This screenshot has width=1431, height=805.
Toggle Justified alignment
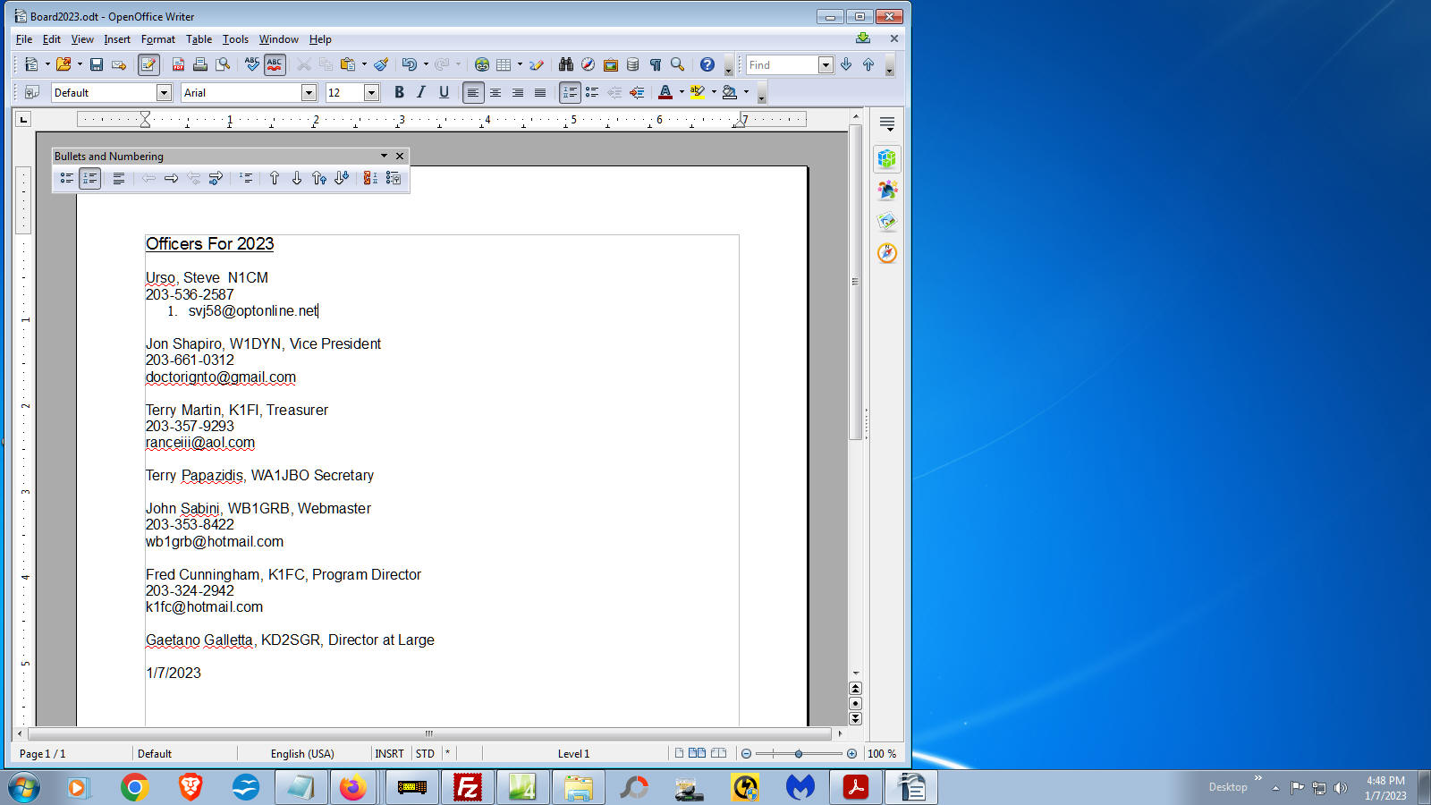(x=540, y=92)
